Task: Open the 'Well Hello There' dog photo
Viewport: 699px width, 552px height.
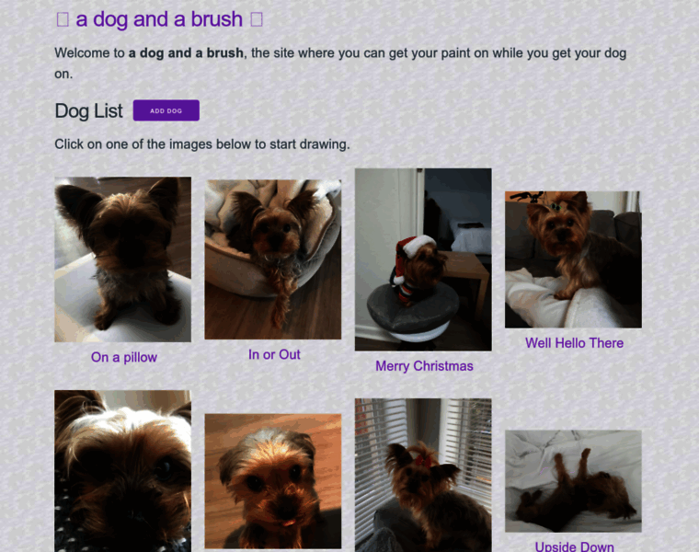Action: [x=573, y=259]
